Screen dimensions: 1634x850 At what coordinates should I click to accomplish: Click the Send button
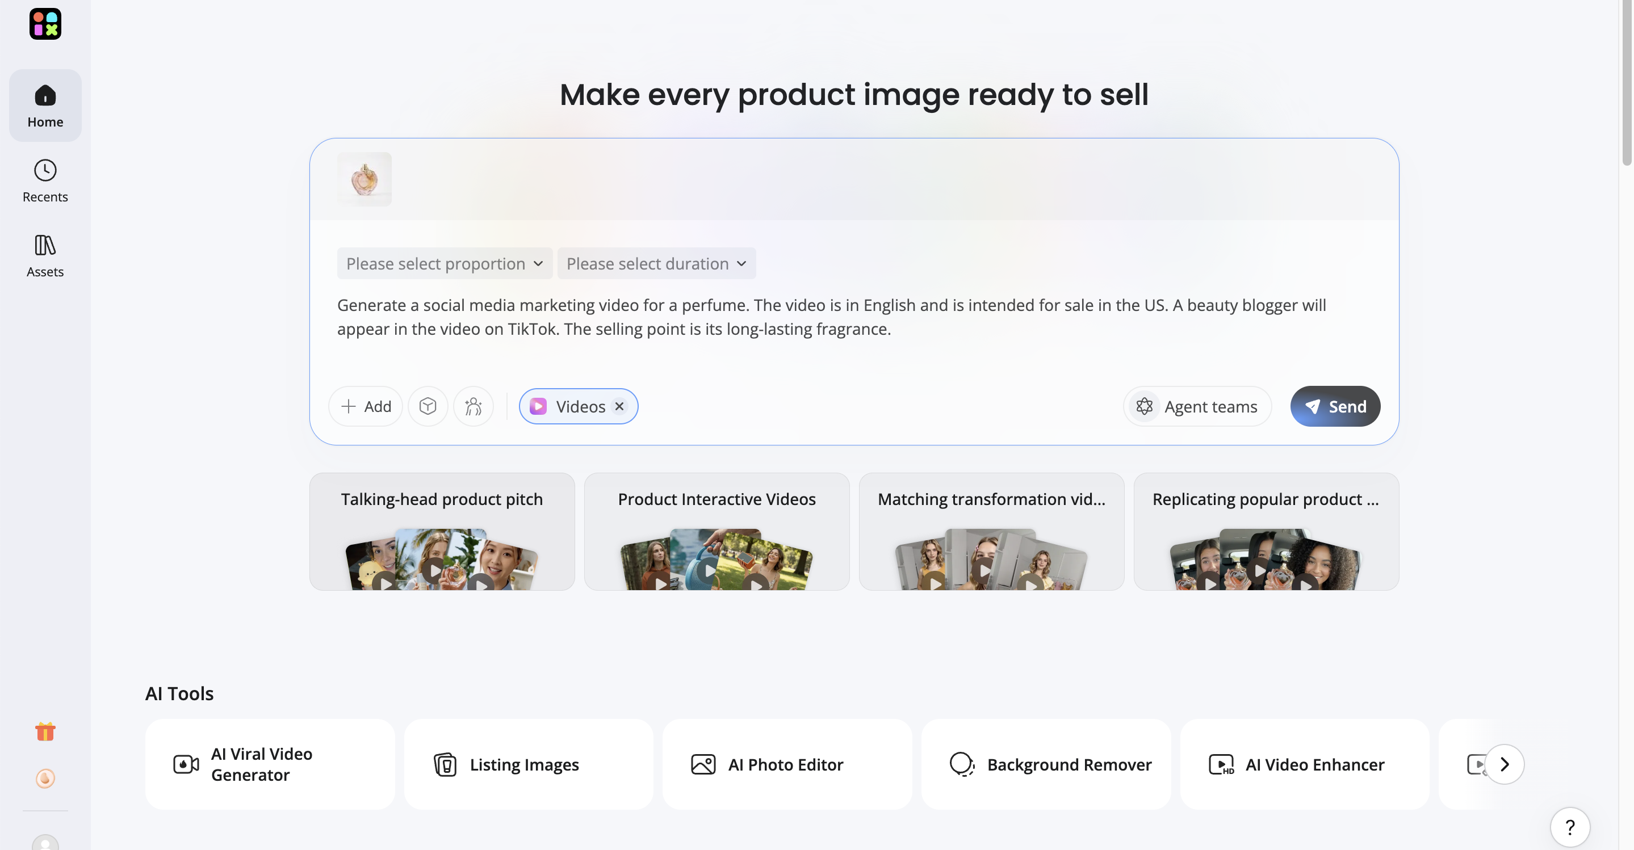click(x=1335, y=406)
